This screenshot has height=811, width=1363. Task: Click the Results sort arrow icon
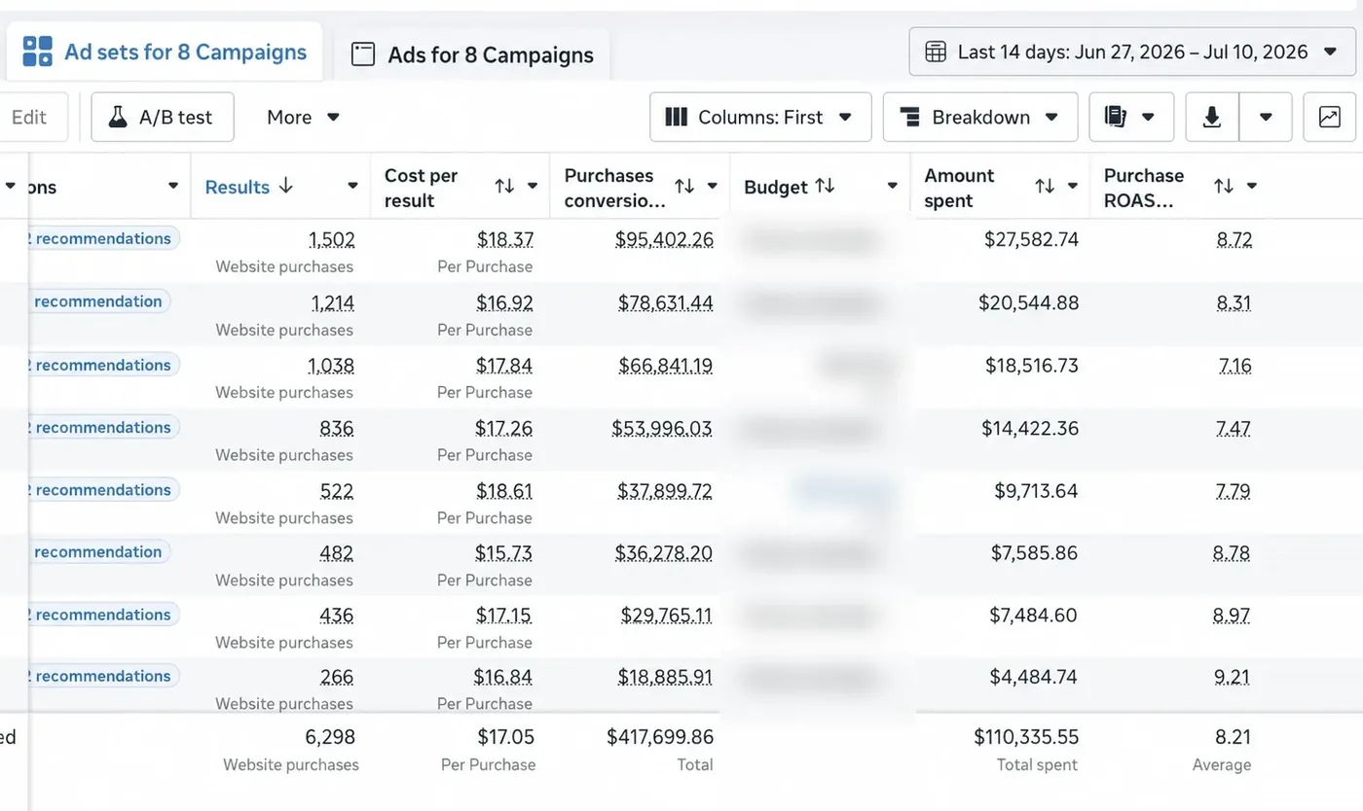tap(285, 186)
